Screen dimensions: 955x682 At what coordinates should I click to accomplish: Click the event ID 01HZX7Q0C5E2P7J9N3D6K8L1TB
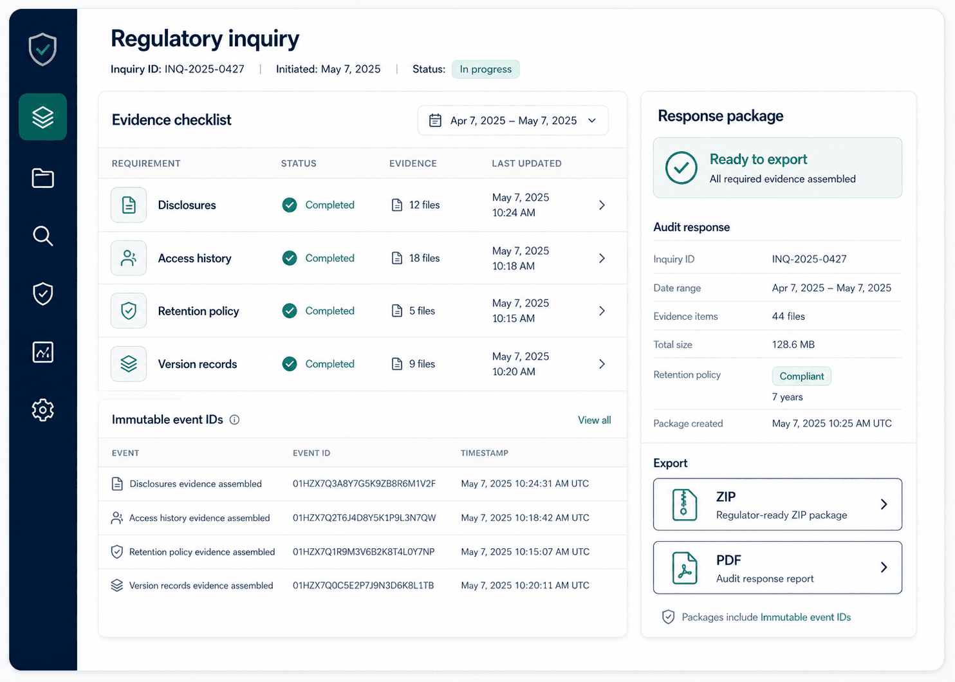[x=363, y=585]
